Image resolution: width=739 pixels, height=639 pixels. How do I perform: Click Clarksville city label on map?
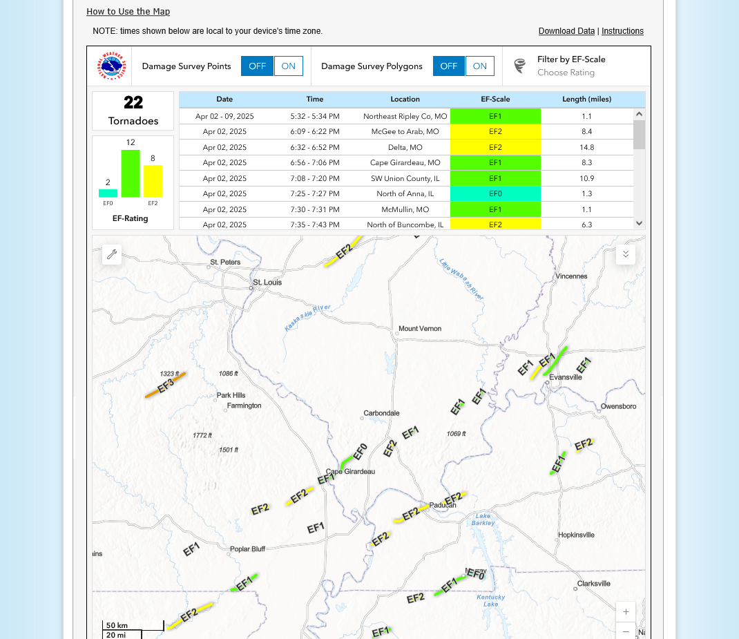593,584
